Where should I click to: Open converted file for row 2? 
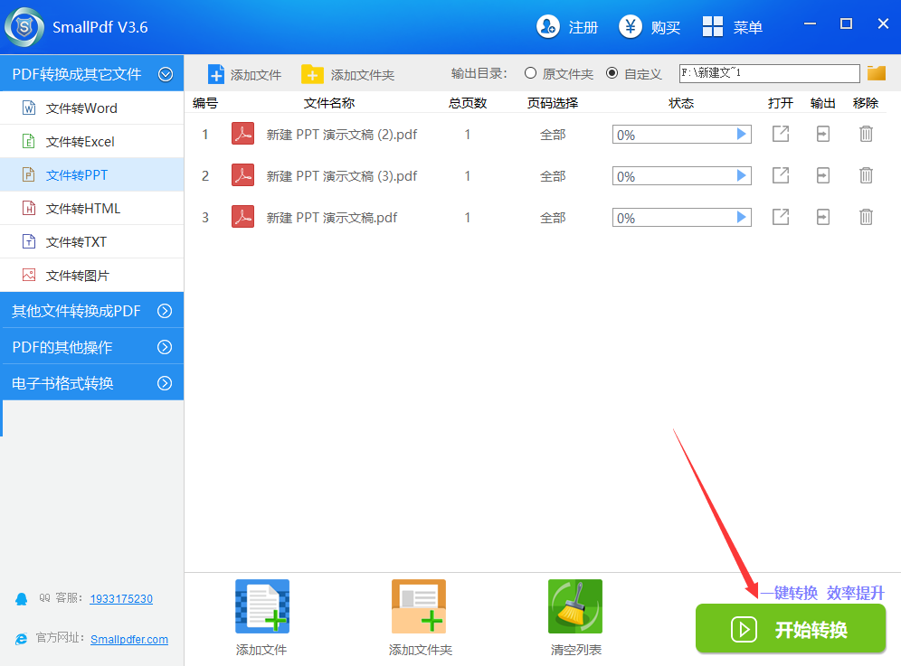point(781,175)
